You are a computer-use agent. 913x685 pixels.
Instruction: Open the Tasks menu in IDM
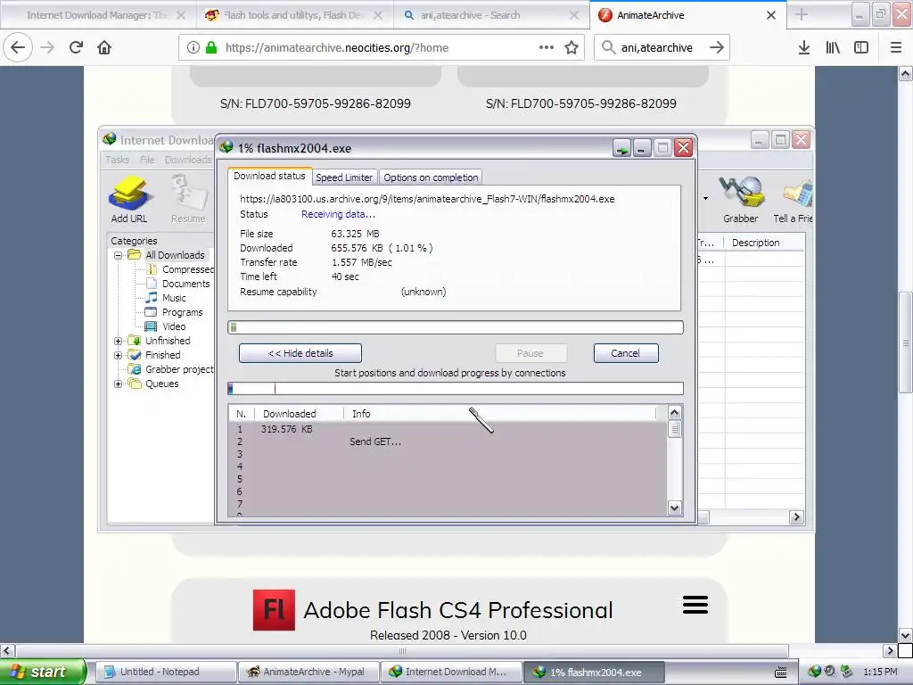point(117,160)
